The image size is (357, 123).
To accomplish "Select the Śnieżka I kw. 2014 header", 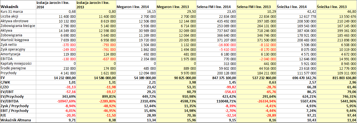I will [x=296, y=5].
